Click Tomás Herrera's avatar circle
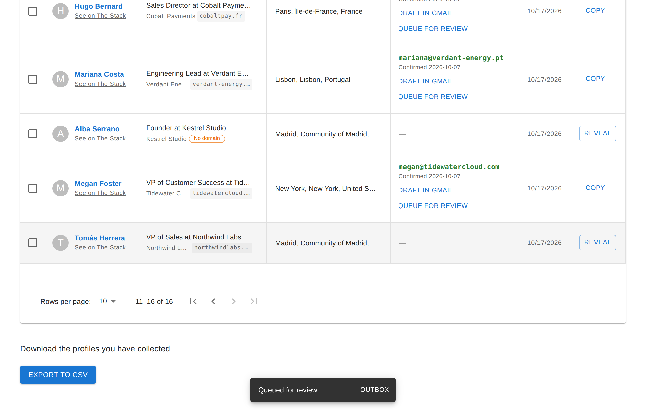The height and width of the screenshot is (414, 646). [61, 243]
